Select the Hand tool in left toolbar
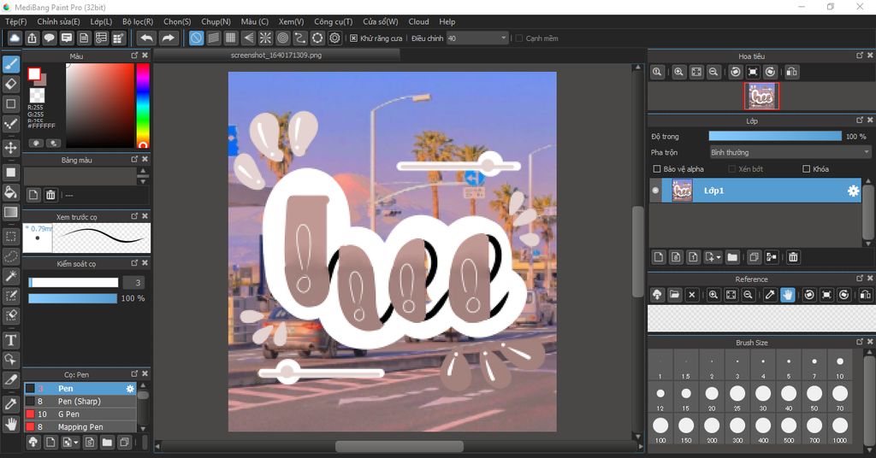 tap(10, 425)
